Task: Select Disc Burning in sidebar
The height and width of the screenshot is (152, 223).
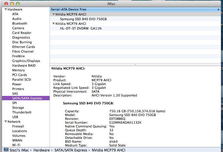Action: tap(22, 42)
